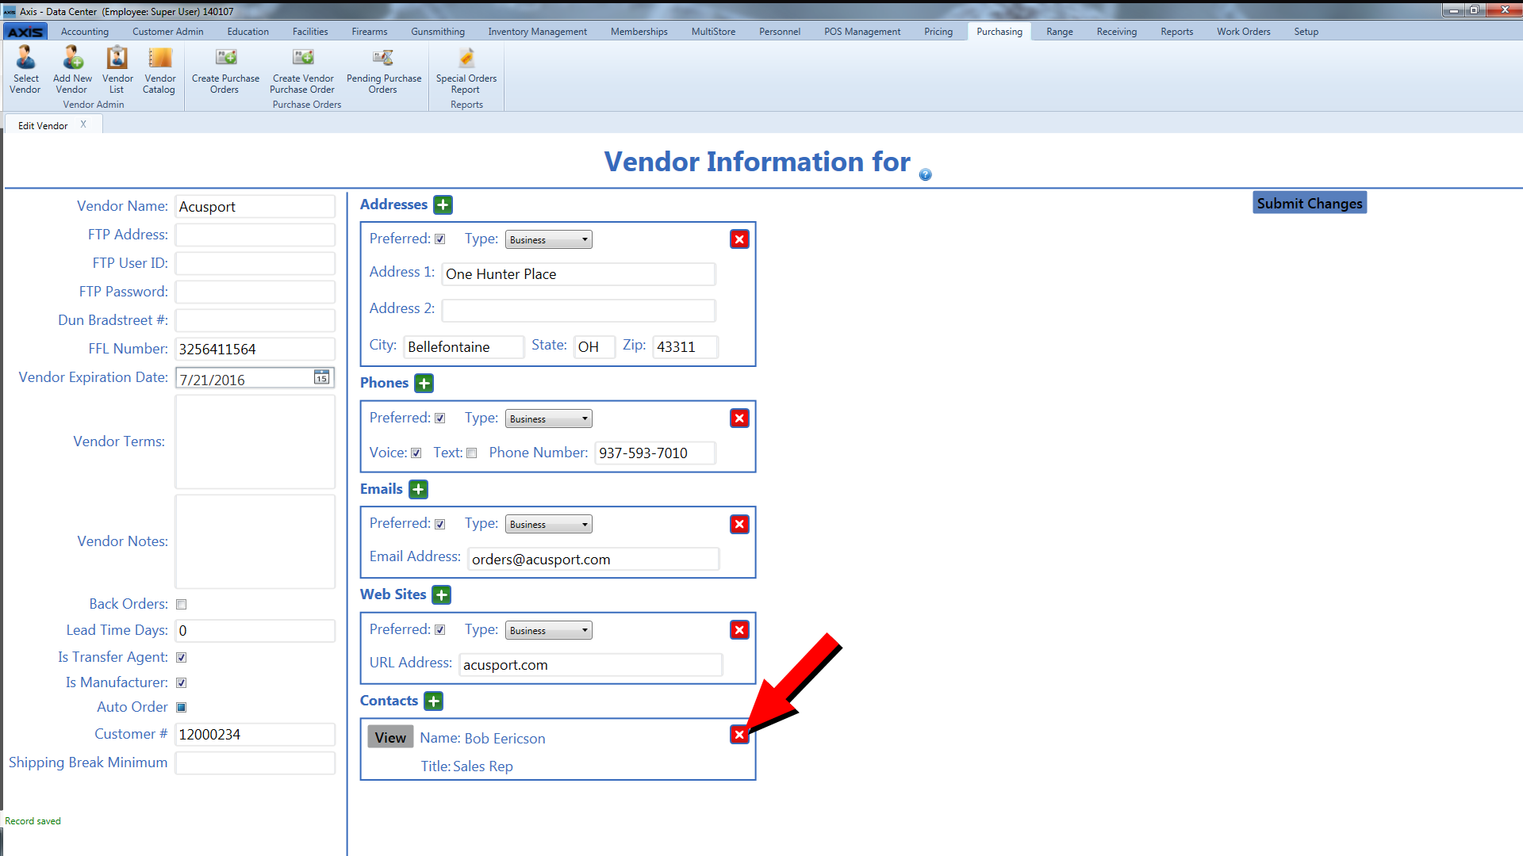Enable the Back Orders checkbox
1523x856 pixels.
(x=181, y=605)
